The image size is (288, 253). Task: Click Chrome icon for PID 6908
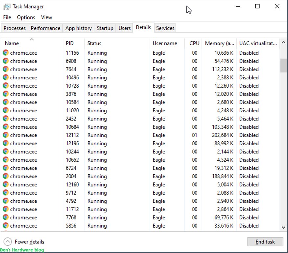(x=6, y=61)
